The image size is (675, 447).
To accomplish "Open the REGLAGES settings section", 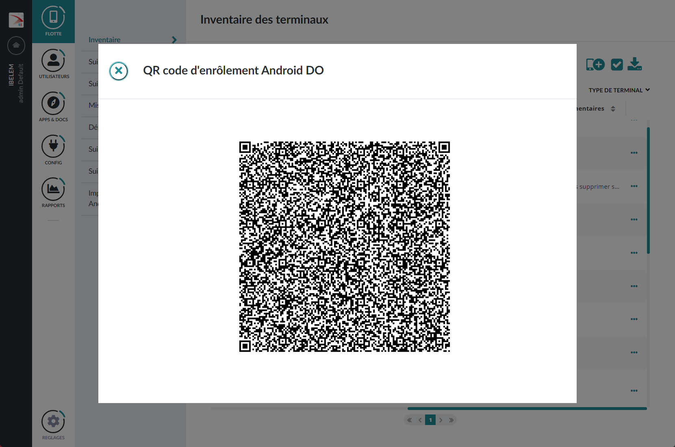I will pos(53,425).
